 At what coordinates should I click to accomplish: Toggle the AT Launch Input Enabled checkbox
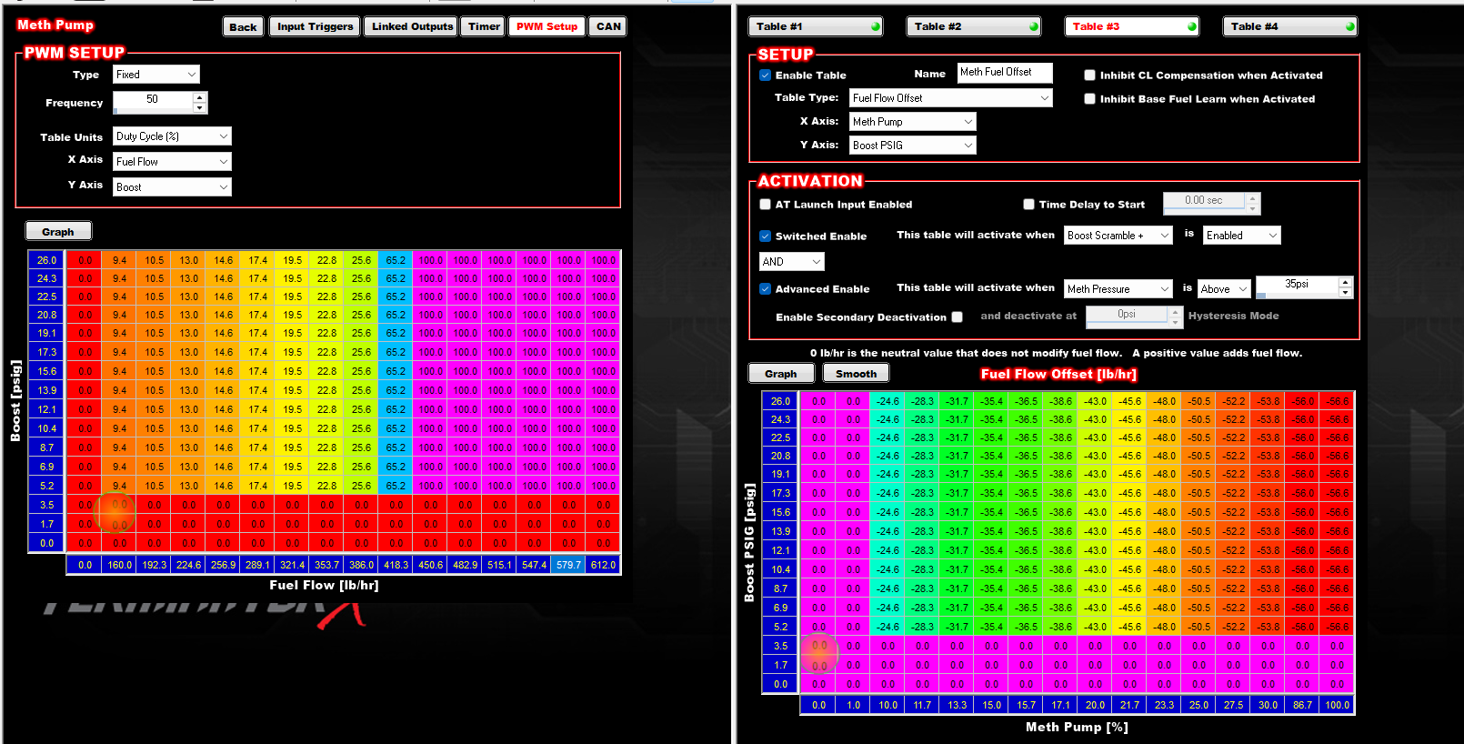(x=765, y=205)
